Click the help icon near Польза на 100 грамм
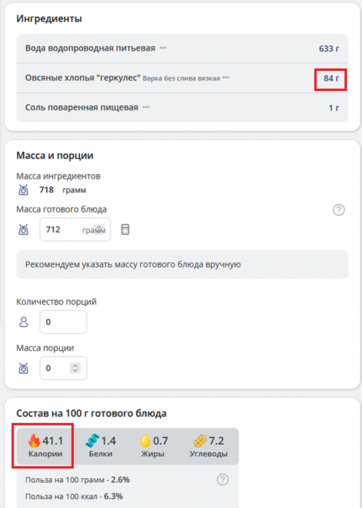This screenshot has height=508, width=362. [222, 480]
